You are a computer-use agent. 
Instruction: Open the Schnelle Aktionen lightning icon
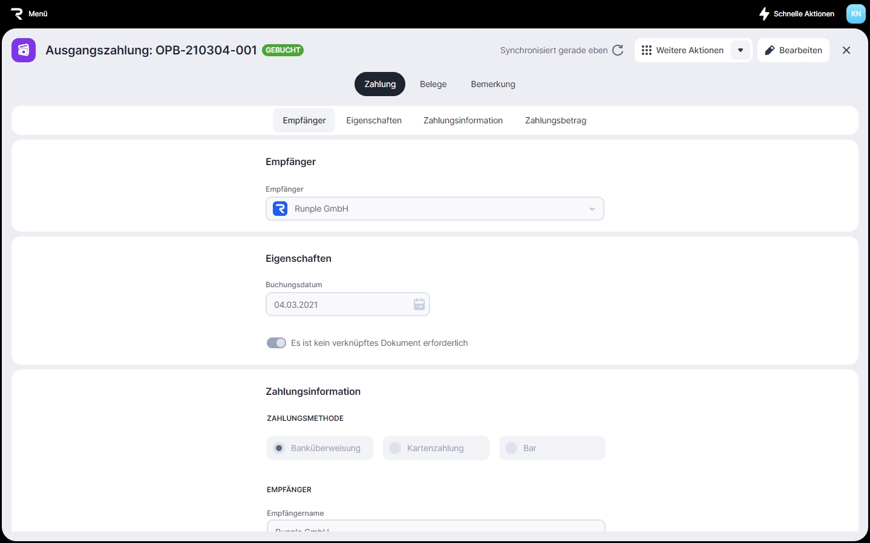point(764,13)
